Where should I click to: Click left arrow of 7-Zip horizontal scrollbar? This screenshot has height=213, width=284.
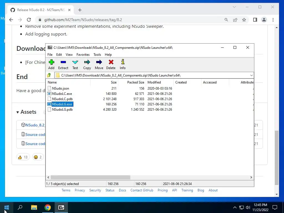click(48, 177)
